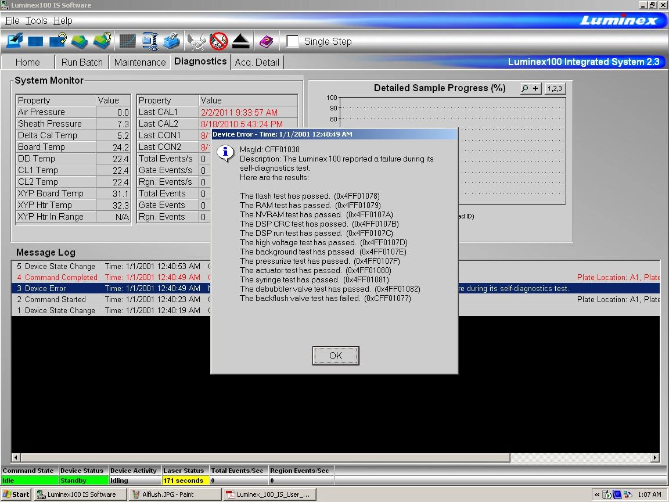This screenshot has width=669, height=502.
Task: Click the eject triangle icon in toolbar
Action: [241, 42]
